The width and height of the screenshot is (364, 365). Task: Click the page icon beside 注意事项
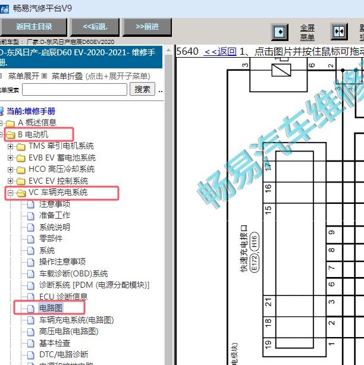click(x=31, y=204)
